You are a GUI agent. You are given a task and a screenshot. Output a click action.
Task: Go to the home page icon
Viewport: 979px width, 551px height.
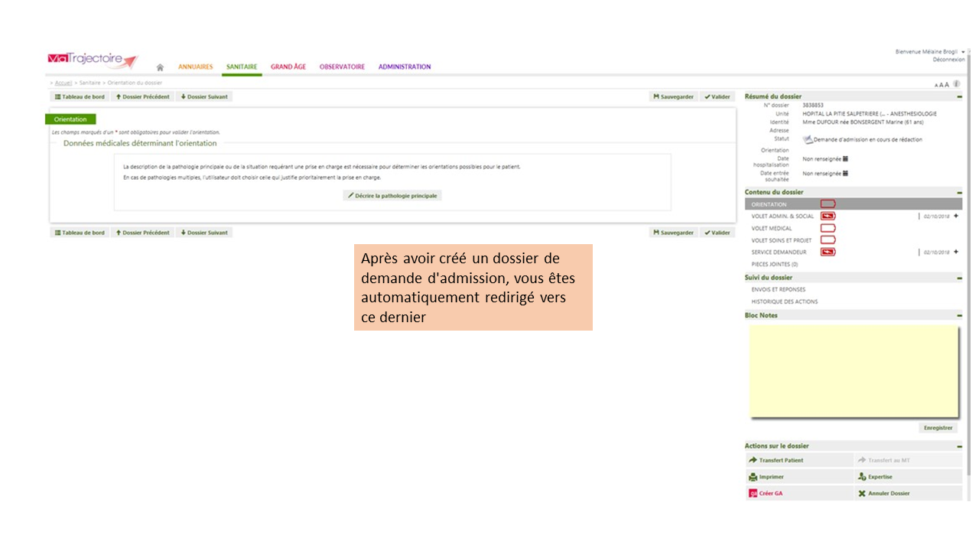pos(160,67)
